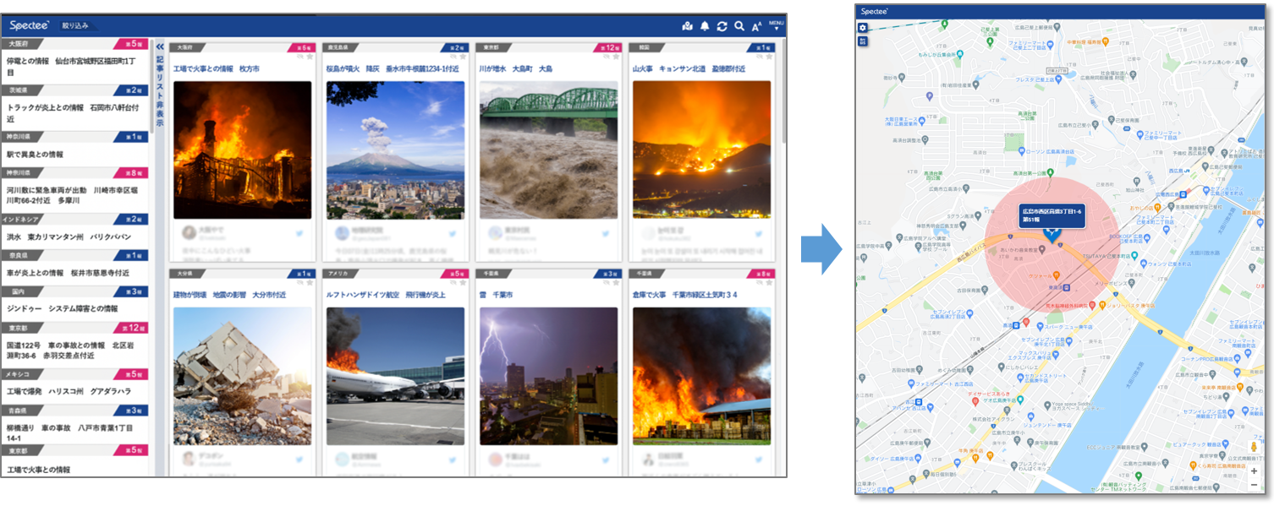Select list item トラックが炎上との情報 石岡市
Viewport: 1274px width, 506px height.
tap(74, 113)
